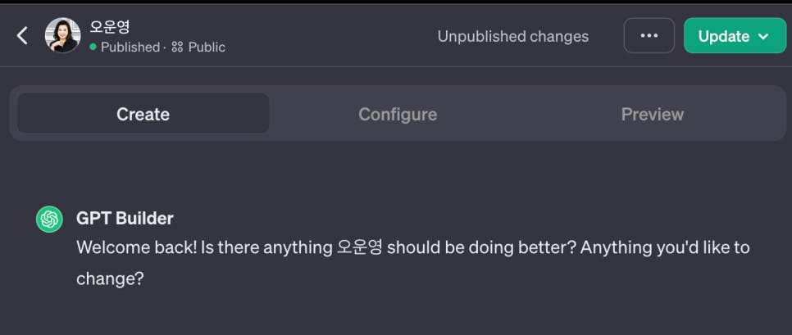The image size is (792, 335).
Task: Switch to the Create tab
Action: click(x=143, y=114)
